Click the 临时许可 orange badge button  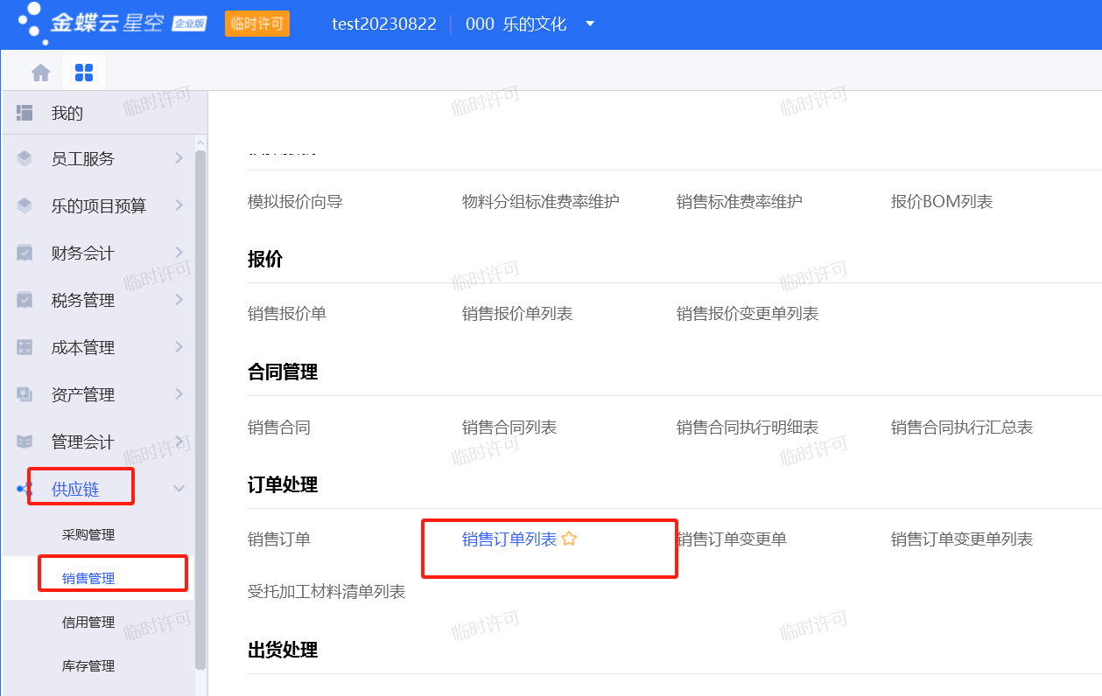click(x=256, y=24)
